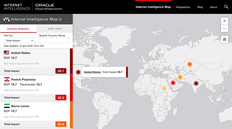Click the Internet Intelligence logo text
The width and height of the screenshot is (232, 129).
(17, 7)
